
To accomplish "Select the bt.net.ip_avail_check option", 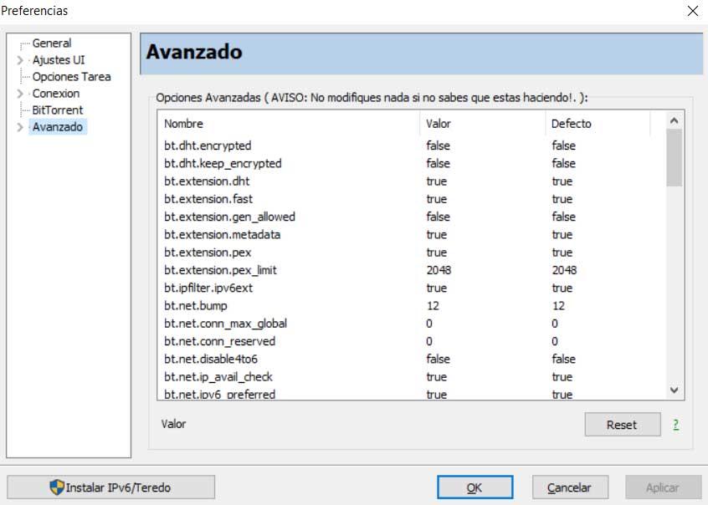I will (x=412, y=377).
